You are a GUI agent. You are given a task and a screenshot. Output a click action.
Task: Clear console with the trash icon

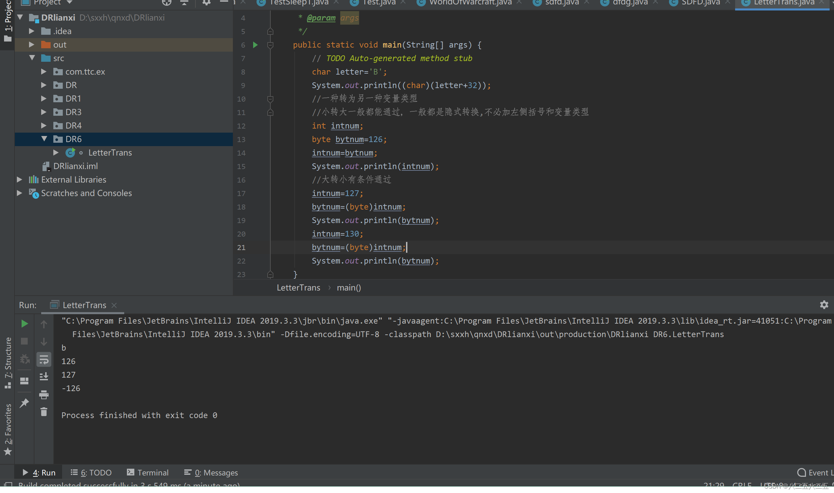coord(44,412)
